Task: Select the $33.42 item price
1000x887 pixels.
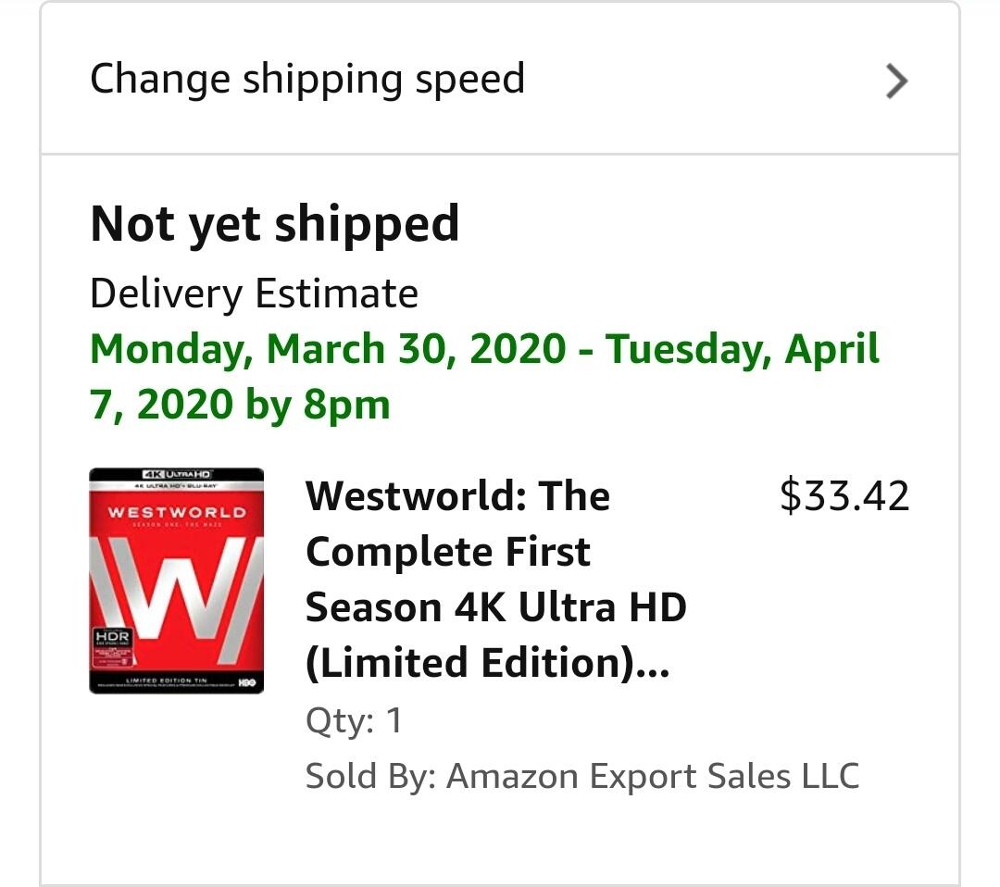Action: tap(844, 496)
